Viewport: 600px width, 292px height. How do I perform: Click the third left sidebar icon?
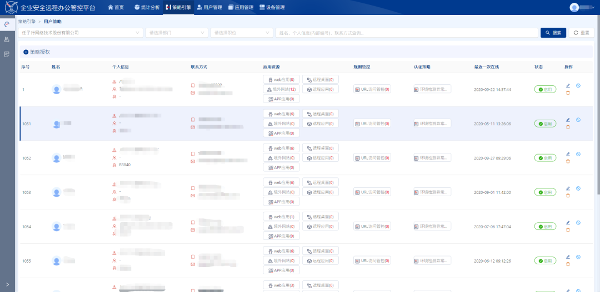tap(7, 54)
